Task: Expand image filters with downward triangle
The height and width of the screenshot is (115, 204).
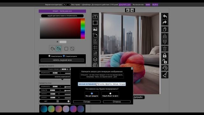Action: 62,80
